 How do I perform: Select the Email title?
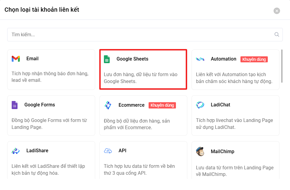coord(32,58)
